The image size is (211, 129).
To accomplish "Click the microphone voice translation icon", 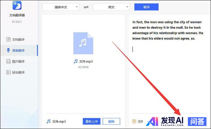I will pos(8,50).
